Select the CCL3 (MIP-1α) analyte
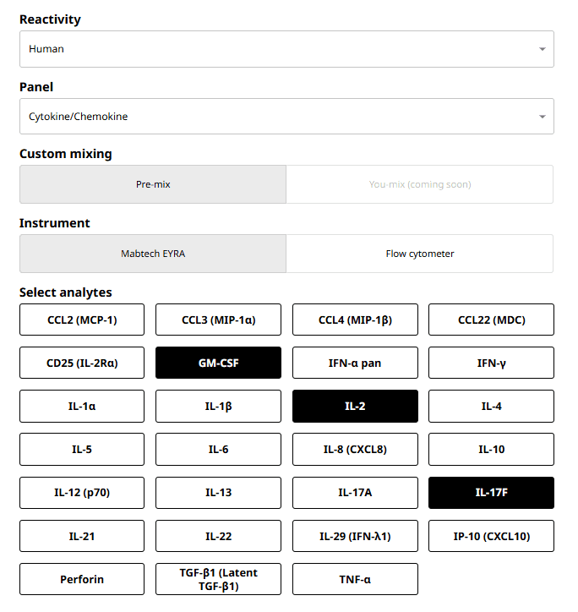Screen dimensions: 578x612 [219, 320]
